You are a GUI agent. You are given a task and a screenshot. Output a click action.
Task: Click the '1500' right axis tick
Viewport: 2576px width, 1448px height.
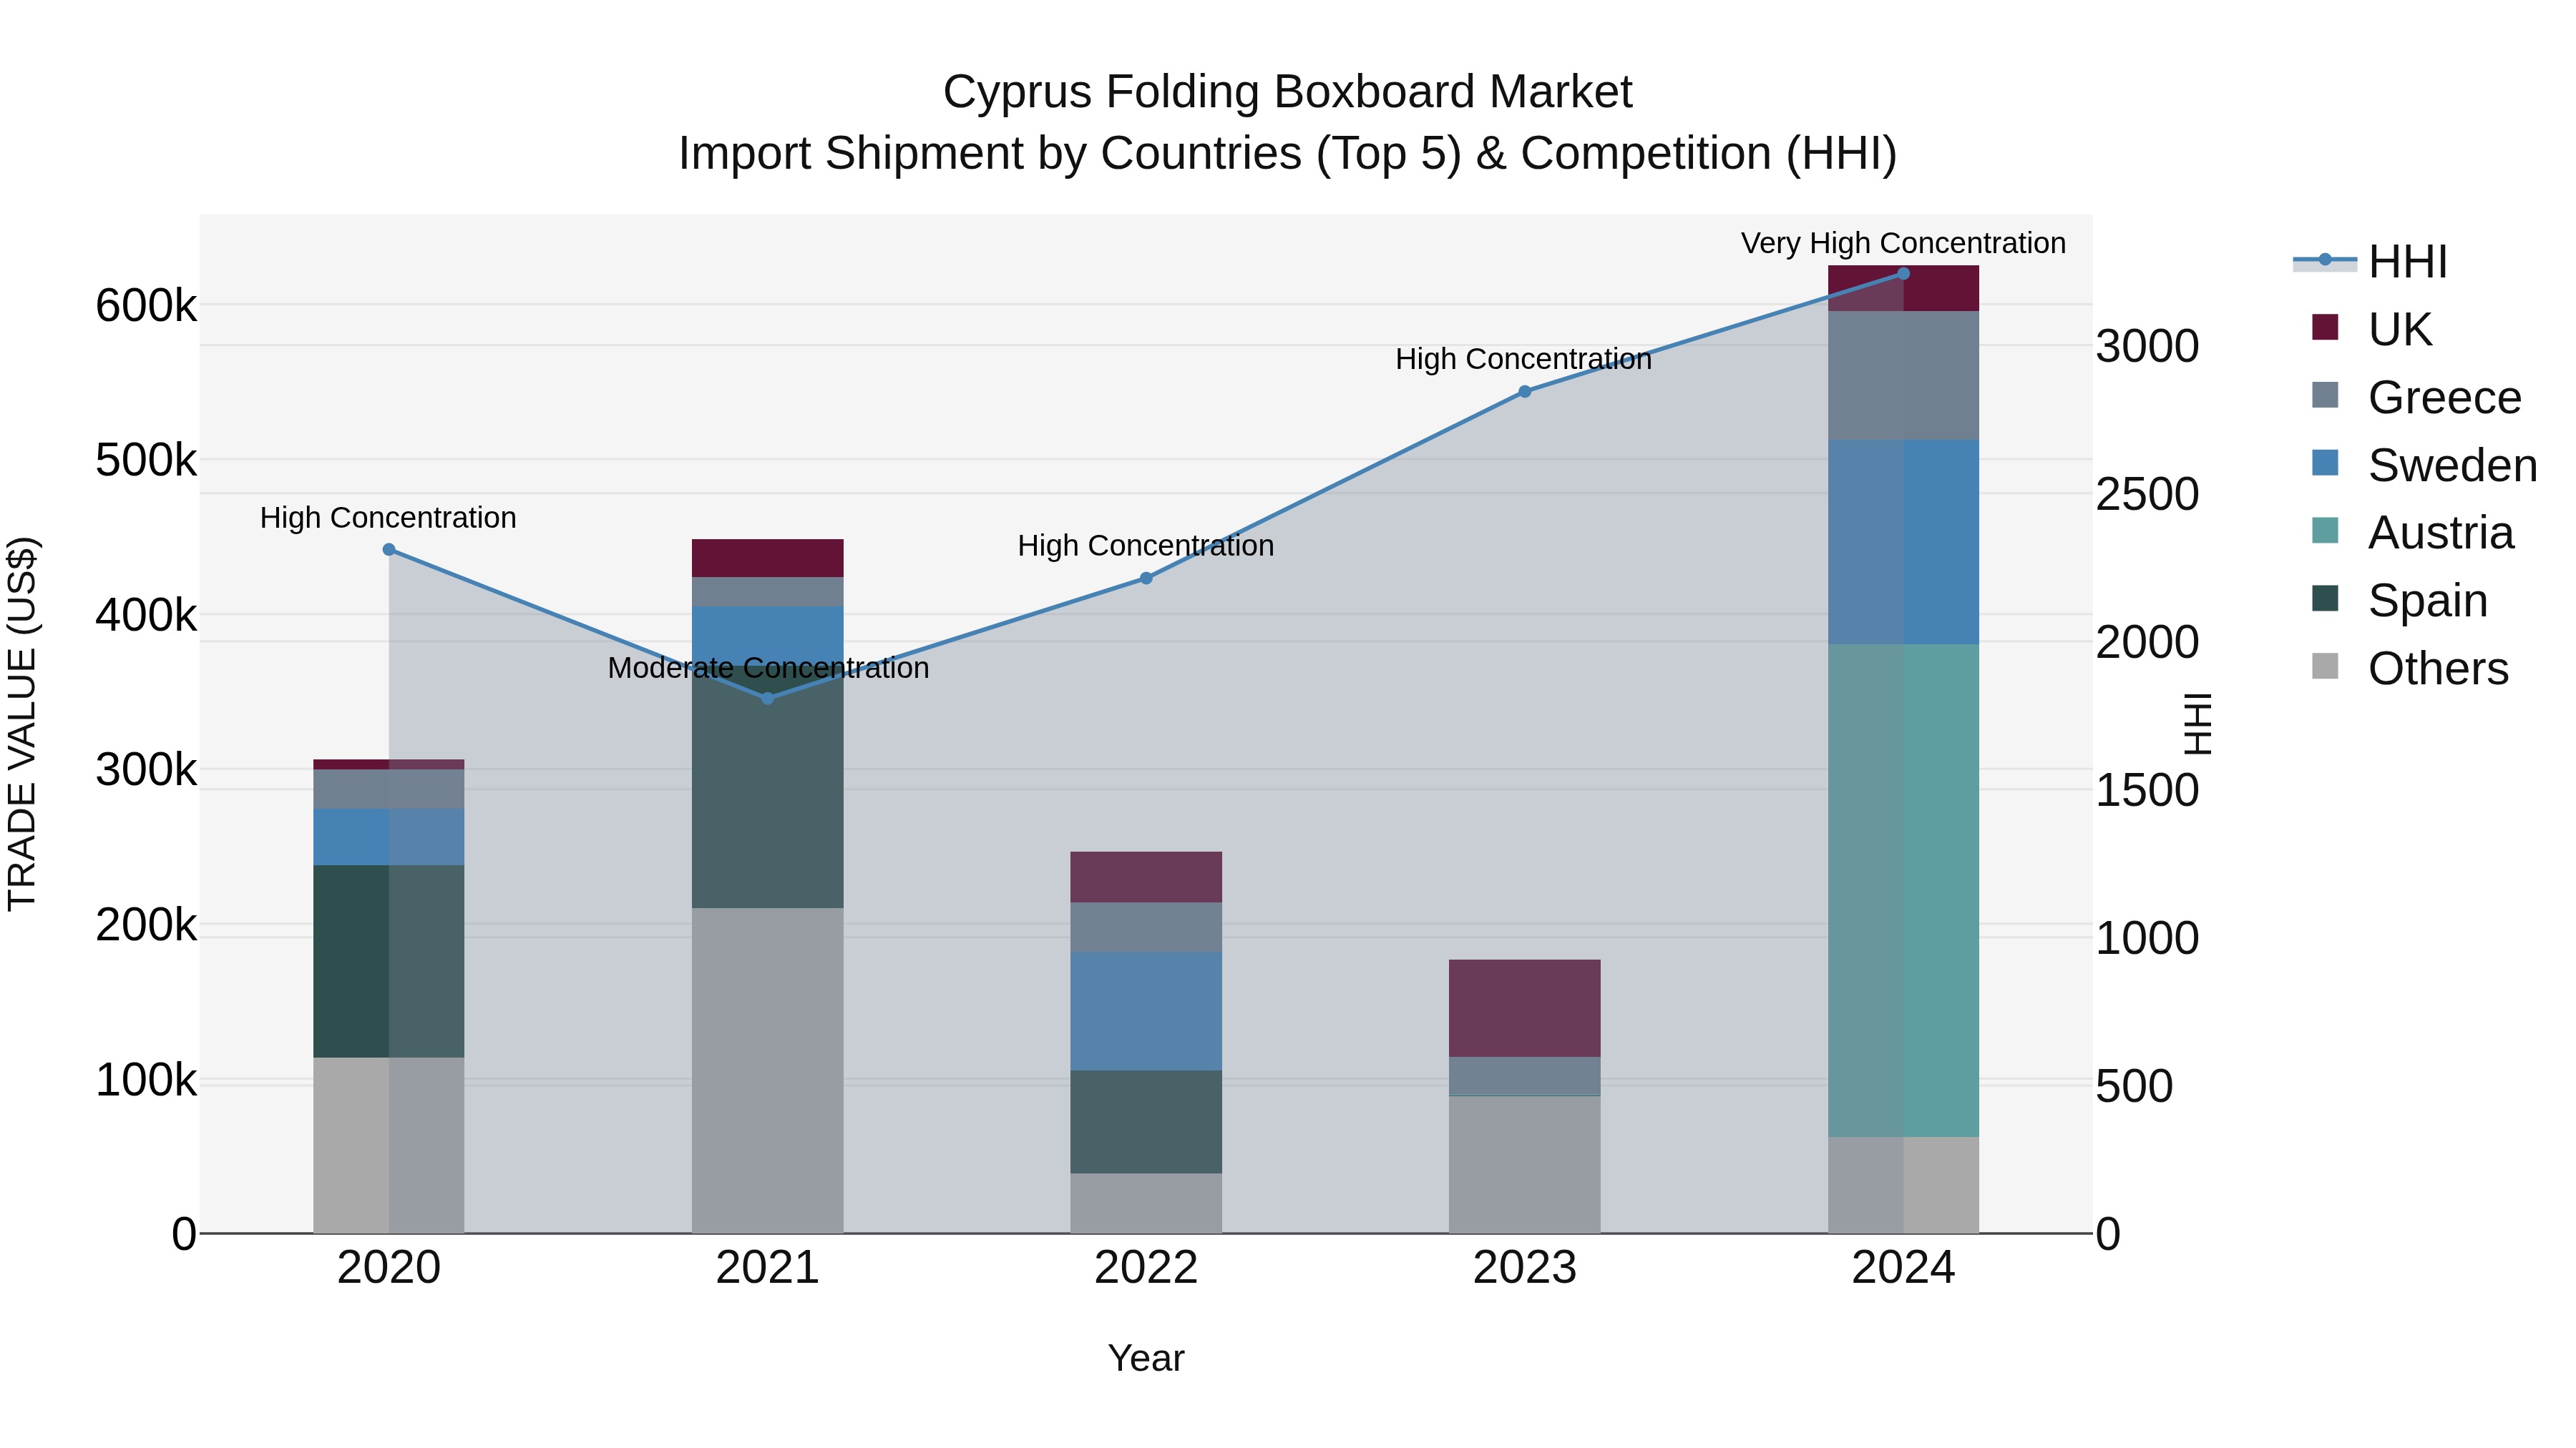pyautogui.click(x=2147, y=790)
